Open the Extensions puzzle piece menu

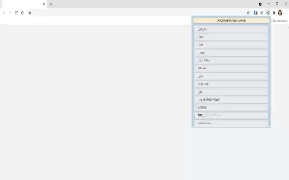point(274,13)
